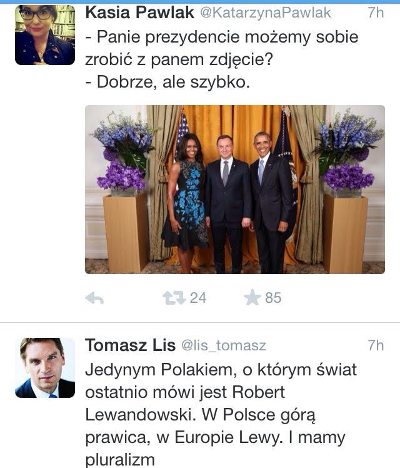
Task: Open the tweet starting "Panie prezydencie"
Action: (x=221, y=36)
